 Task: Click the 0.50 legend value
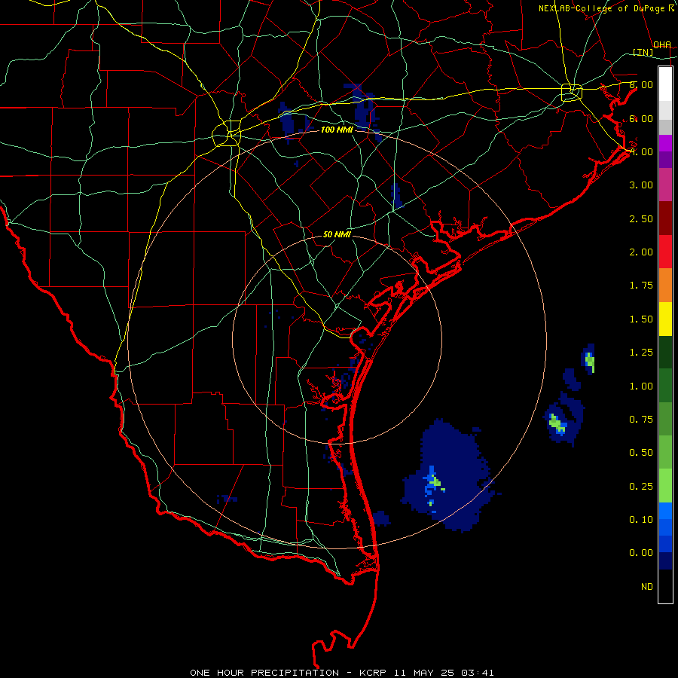pyautogui.click(x=641, y=453)
